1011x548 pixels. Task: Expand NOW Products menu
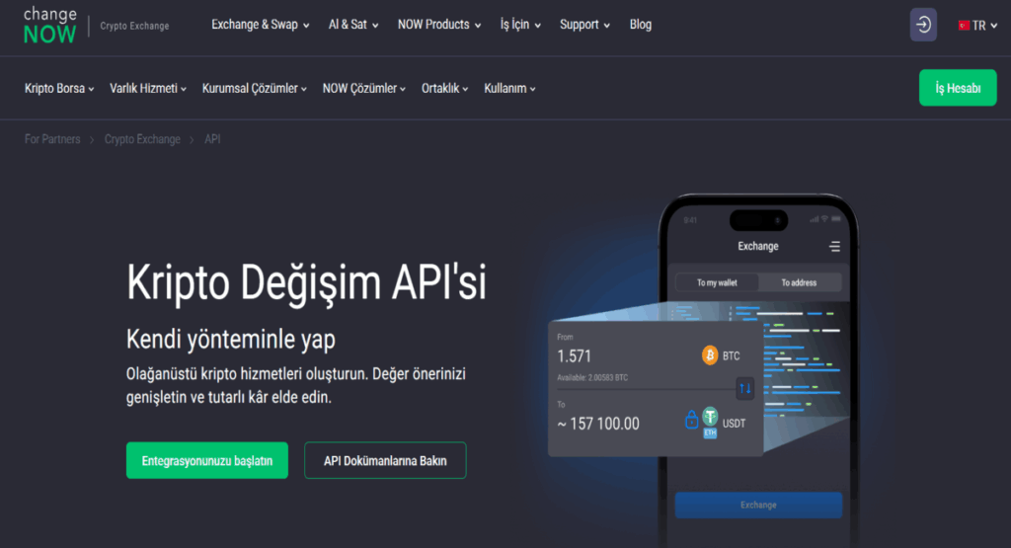(x=439, y=25)
